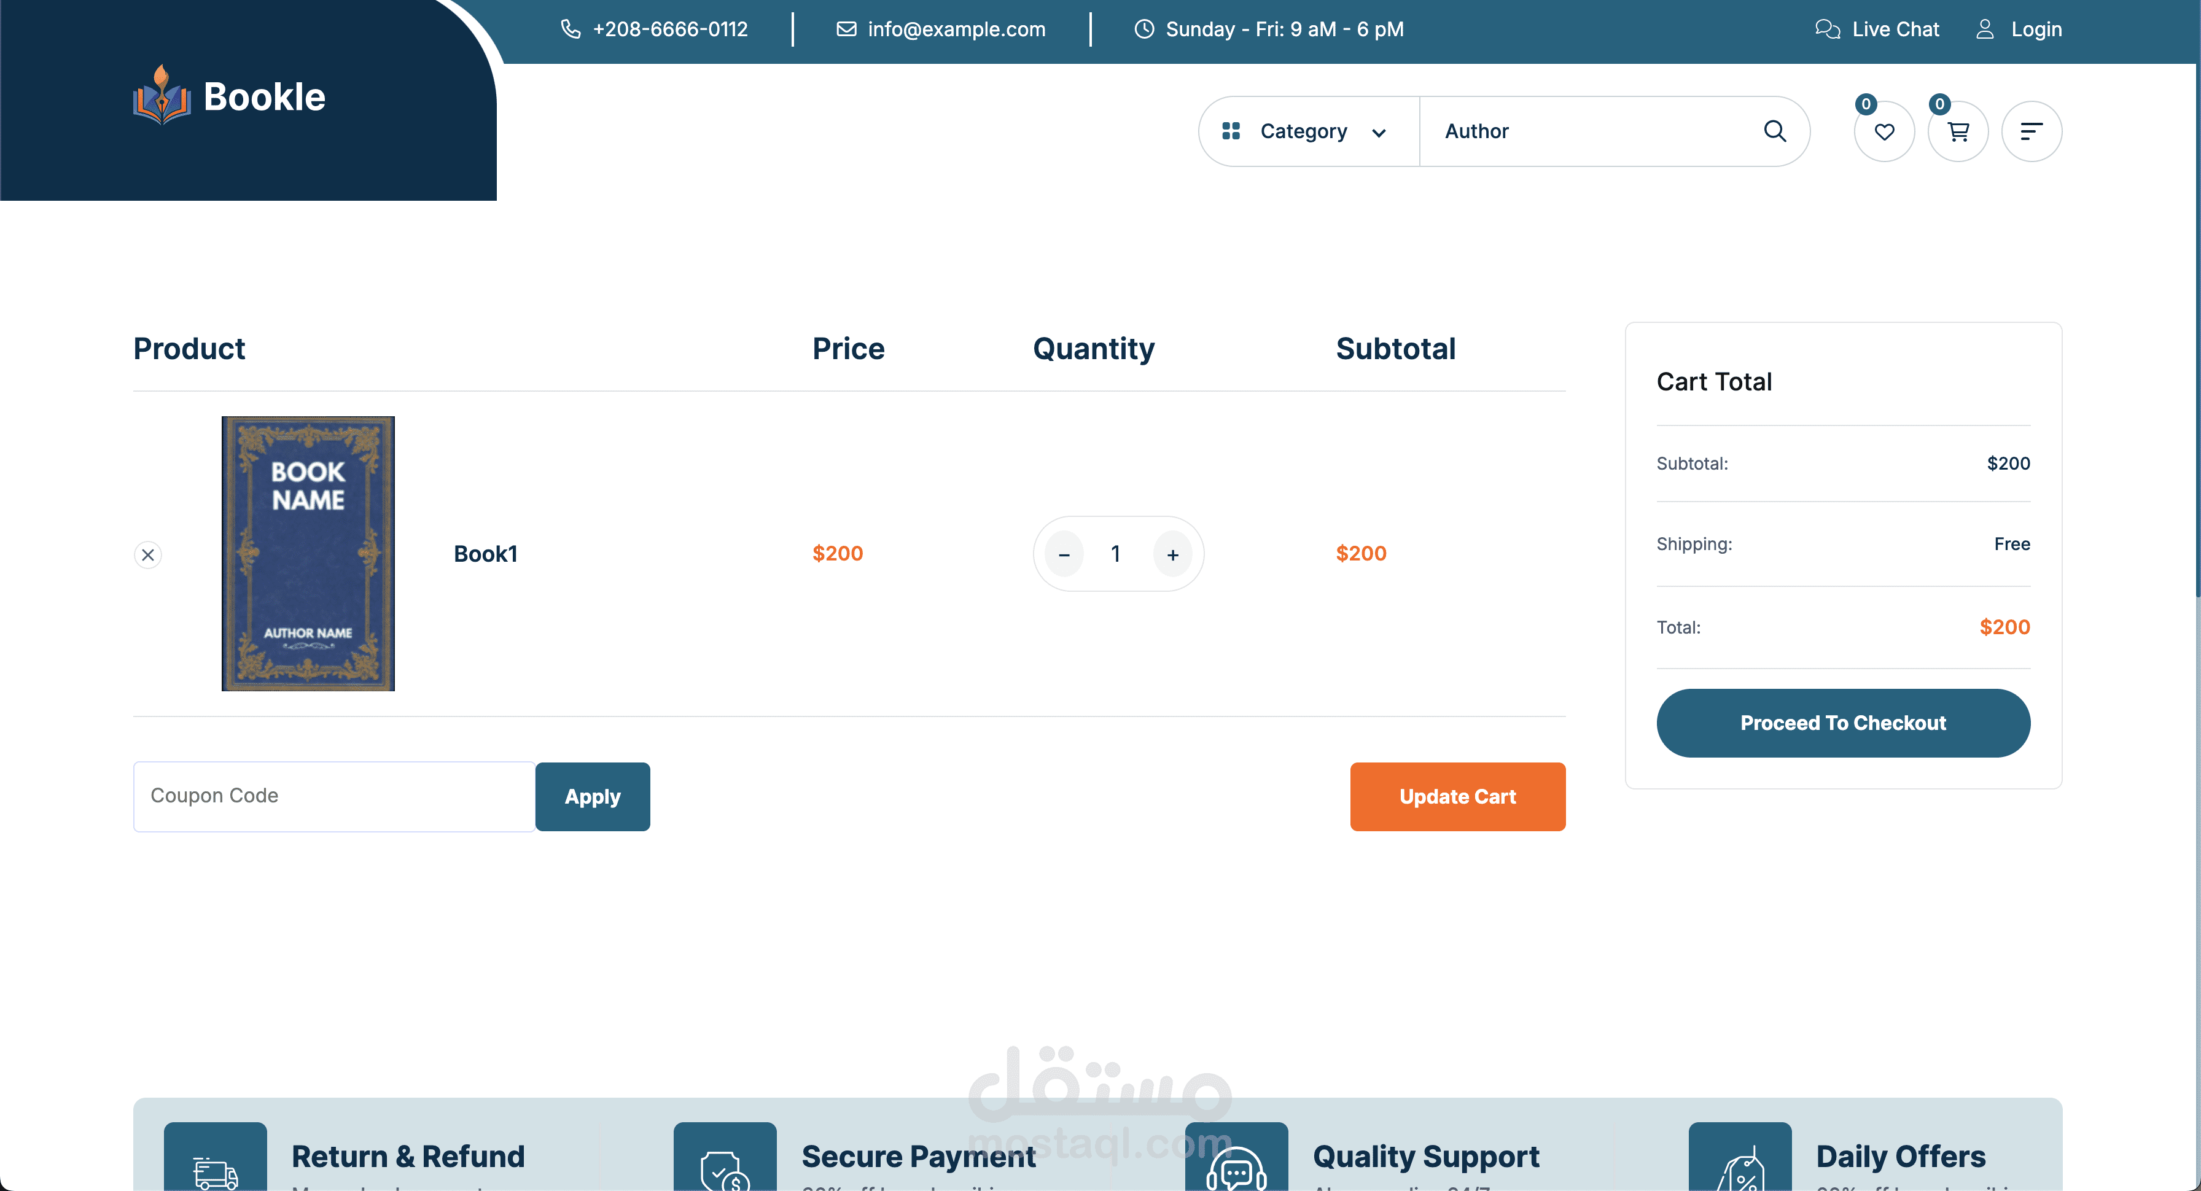Open the wishlist heart icon
This screenshot has height=1191, width=2201.
coord(1884,131)
